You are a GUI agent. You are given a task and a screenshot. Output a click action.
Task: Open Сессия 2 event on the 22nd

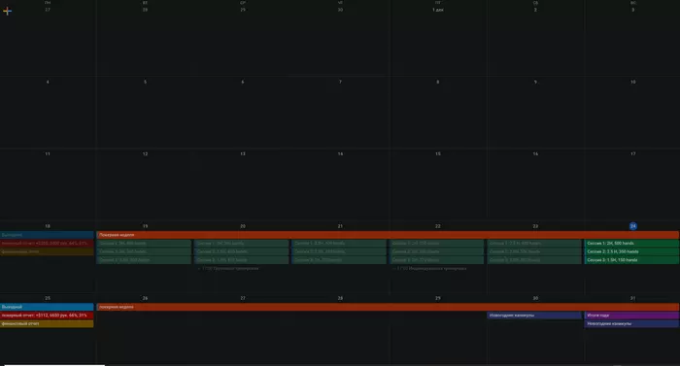(x=437, y=251)
